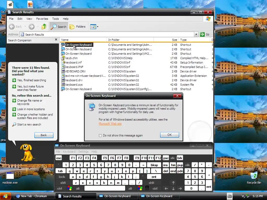Click the keyboard icon in system tray
The height and width of the screenshot is (200, 267).
(x=229, y=196)
